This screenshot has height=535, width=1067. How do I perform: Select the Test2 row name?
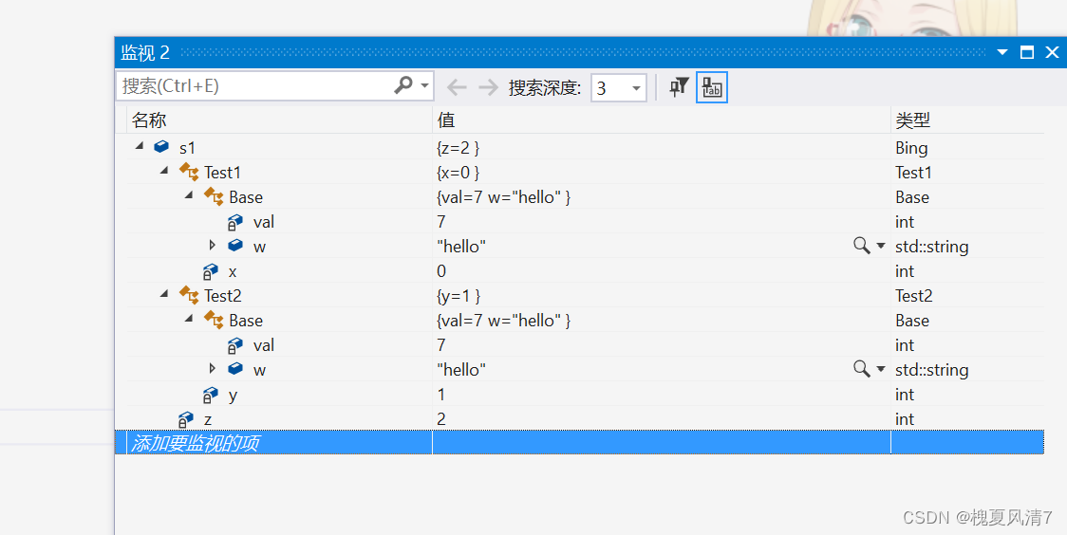(222, 296)
